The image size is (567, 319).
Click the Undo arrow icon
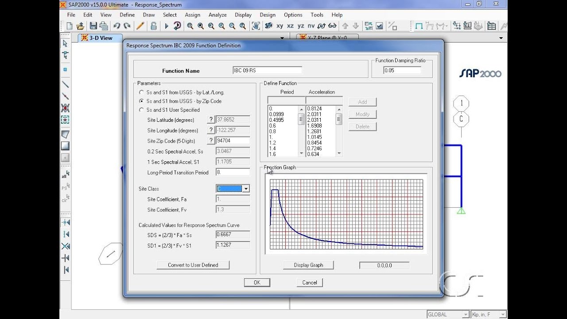(117, 26)
